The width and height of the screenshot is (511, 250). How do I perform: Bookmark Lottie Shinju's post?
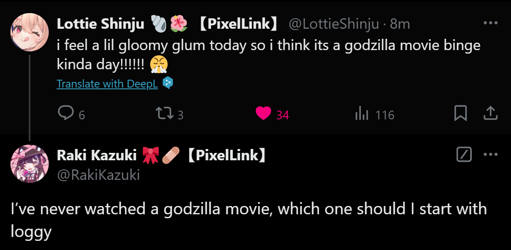(x=461, y=114)
